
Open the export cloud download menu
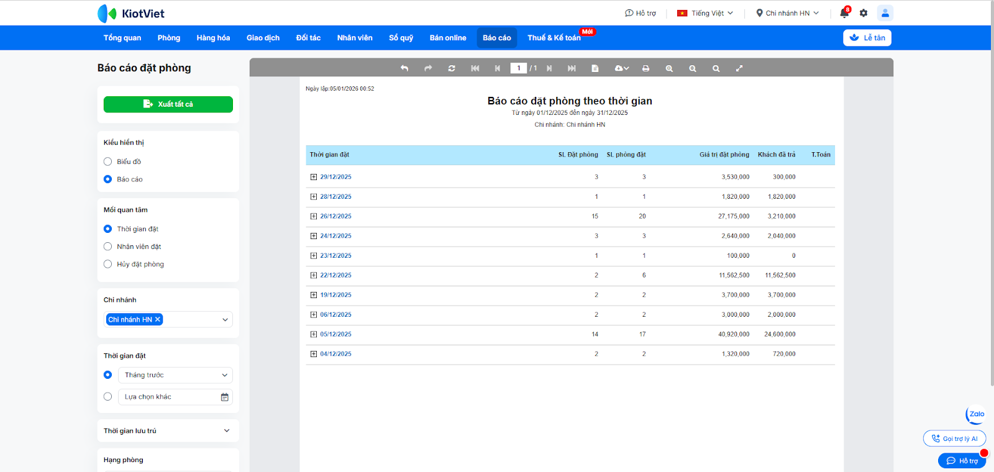622,68
